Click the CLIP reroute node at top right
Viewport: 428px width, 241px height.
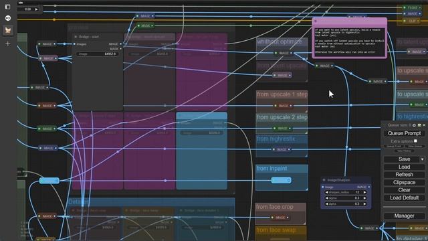tap(412, 21)
